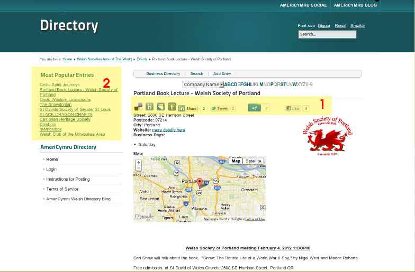The height and width of the screenshot is (272, 415).
Task: Click the map Terms of Use link
Action: pos(255,219)
